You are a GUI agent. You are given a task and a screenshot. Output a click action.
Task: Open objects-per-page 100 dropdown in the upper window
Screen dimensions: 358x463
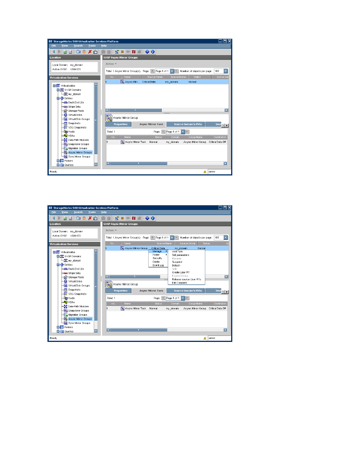226,71
